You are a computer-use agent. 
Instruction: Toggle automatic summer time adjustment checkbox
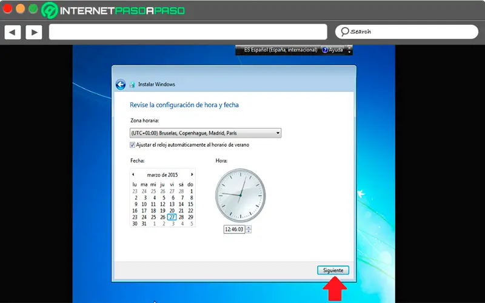pyautogui.click(x=132, y=145)
